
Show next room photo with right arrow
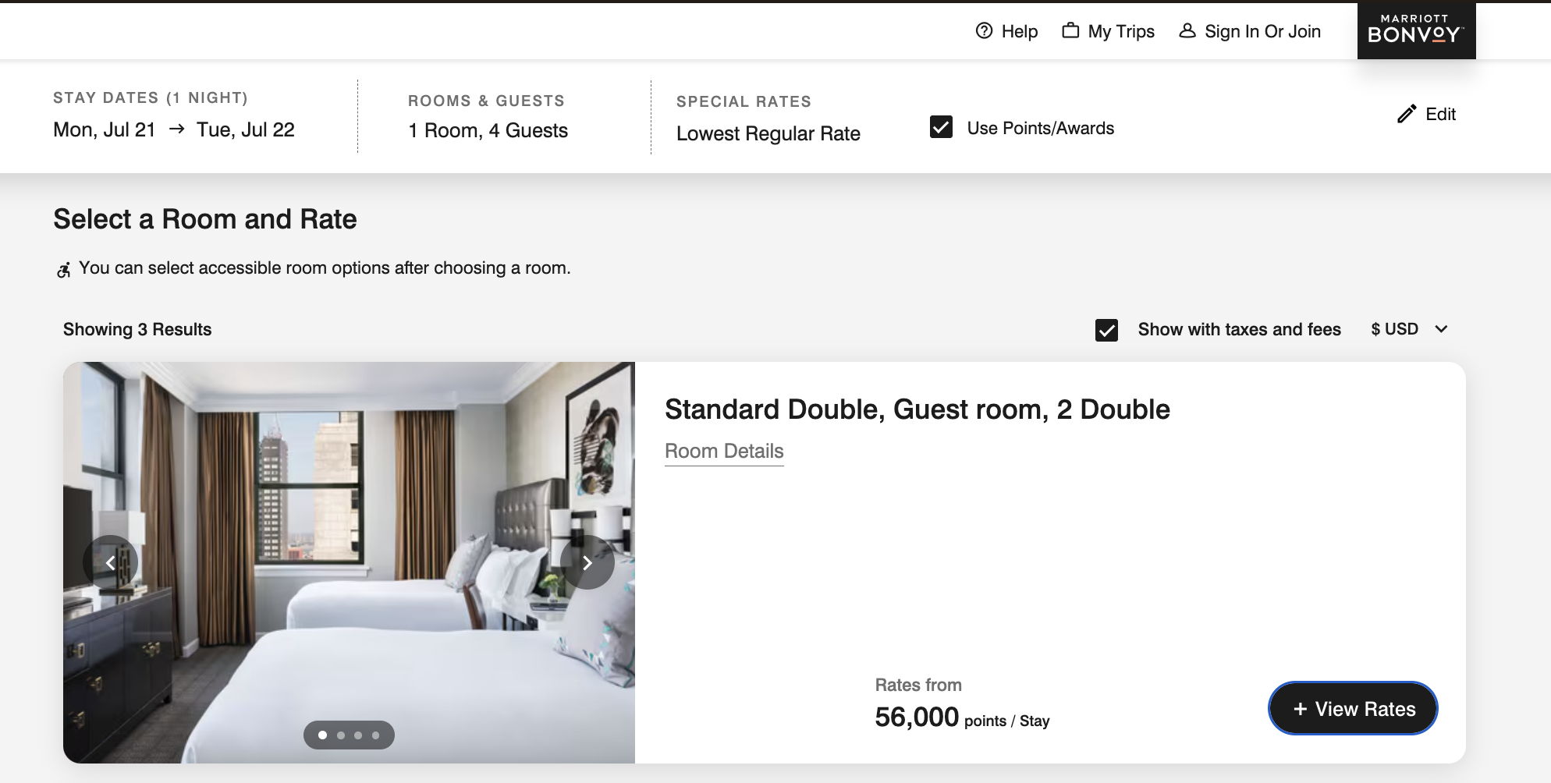point(587,562)
